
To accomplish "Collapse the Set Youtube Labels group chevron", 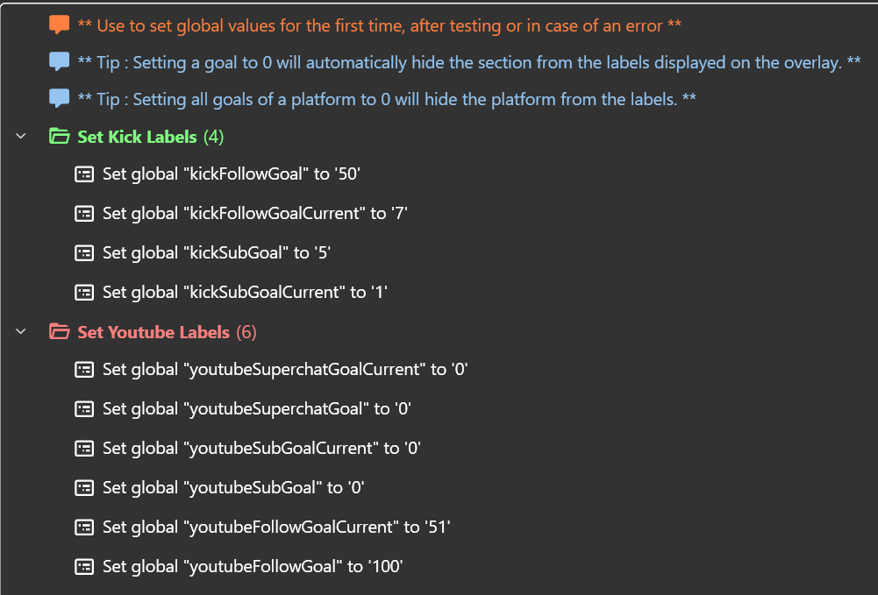I will point(21,332).
